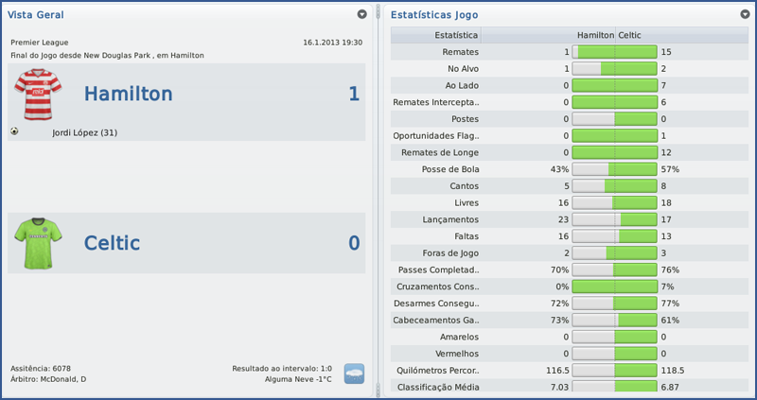
Task: Select the Celtic team name link
Action: 112,243
